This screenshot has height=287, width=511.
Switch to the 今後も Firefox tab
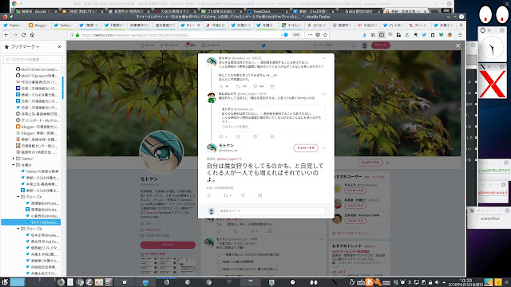coord(216,25)
